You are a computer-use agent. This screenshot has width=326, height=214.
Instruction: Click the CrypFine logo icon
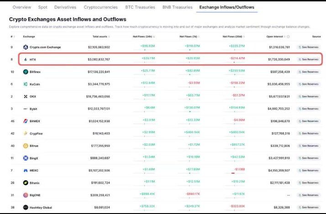(x=26, y=134)
